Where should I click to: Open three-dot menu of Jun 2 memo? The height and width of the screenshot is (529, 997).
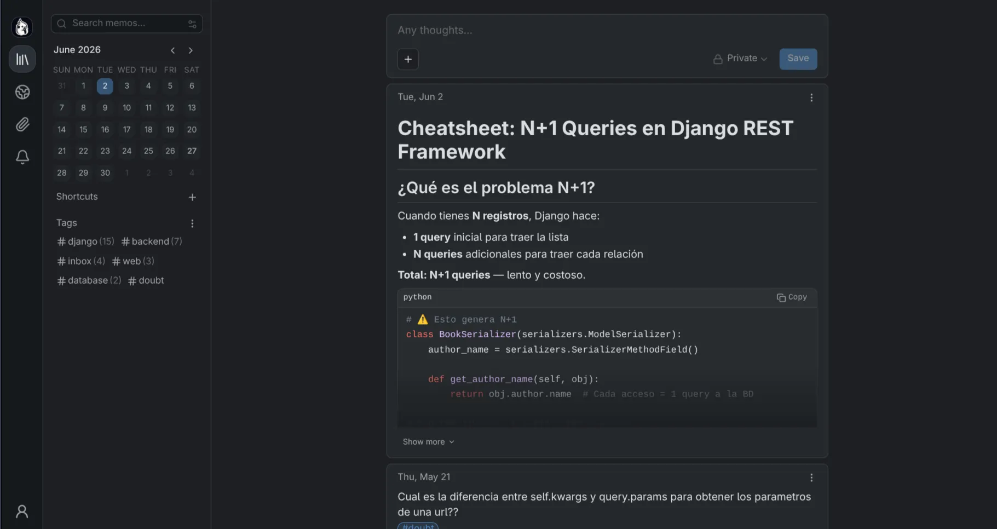pyautogui.click(x=811, y=97)
